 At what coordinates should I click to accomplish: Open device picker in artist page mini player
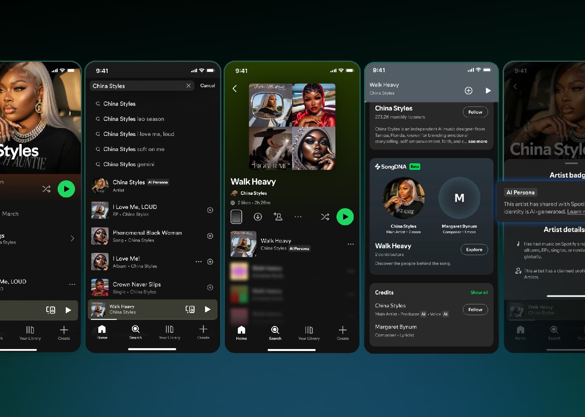51,310
